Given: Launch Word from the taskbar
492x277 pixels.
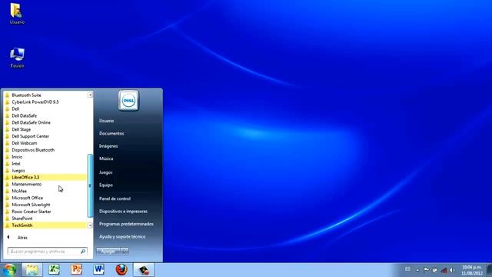Looking at the screenshot, I should (98, 270).
